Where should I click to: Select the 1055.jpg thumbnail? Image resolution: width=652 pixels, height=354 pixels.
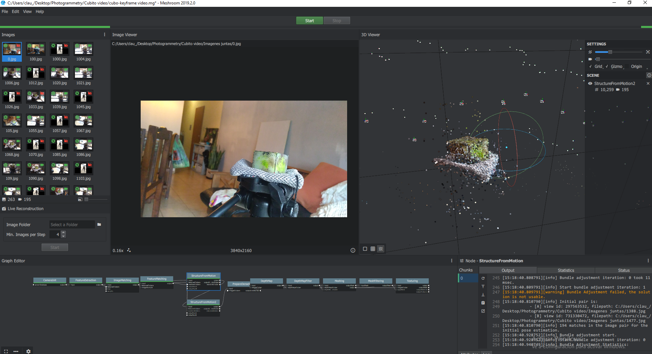click(36, 123)
